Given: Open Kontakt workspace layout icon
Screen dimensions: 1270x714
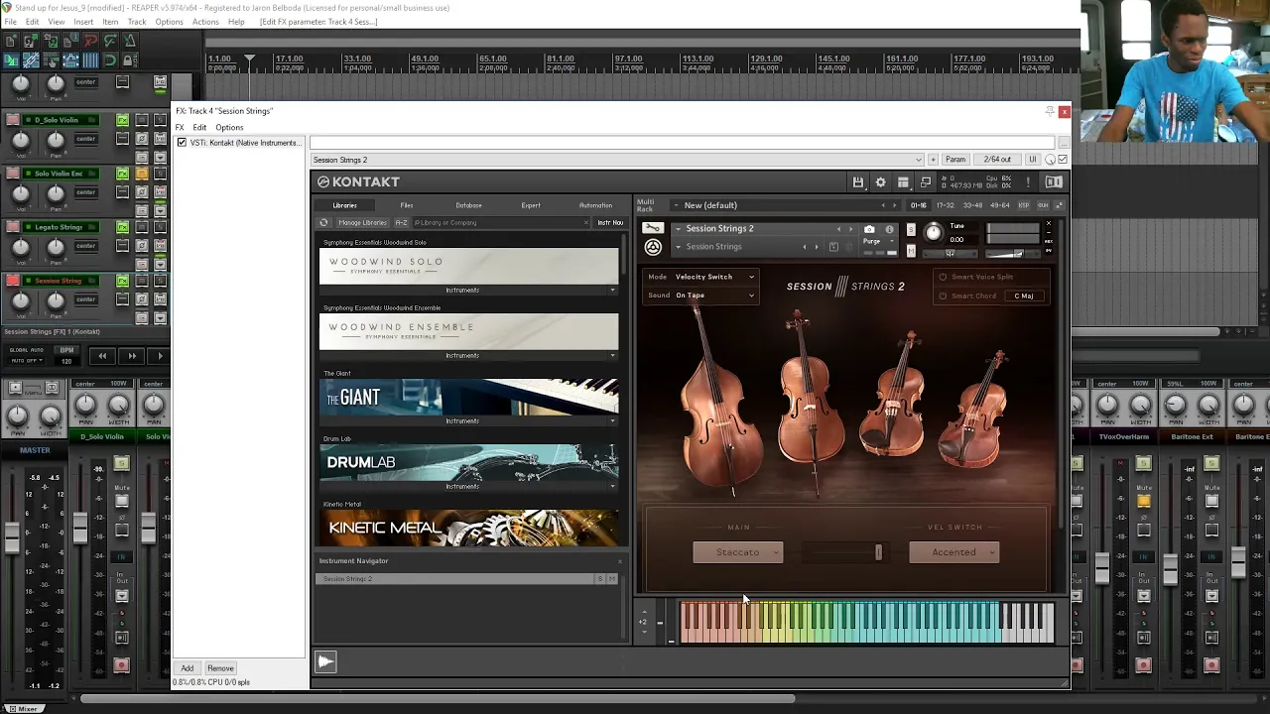Looking at the screenshot, I should (903, 182).
